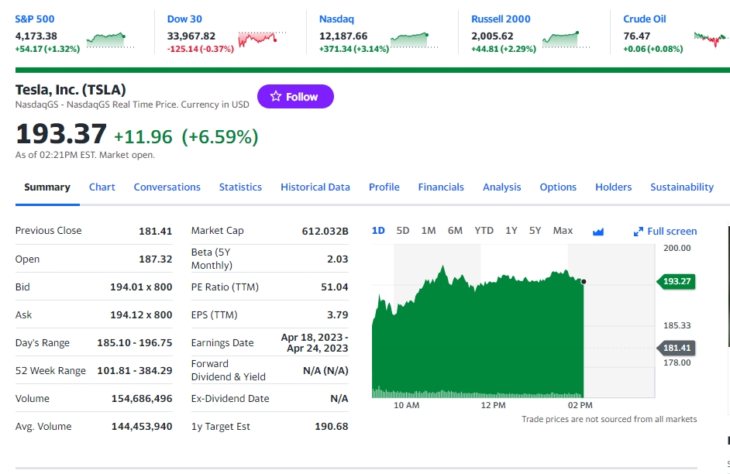Select the 5D chart range
The height and width of the screenshot is (474, 730).
(403, 231)
